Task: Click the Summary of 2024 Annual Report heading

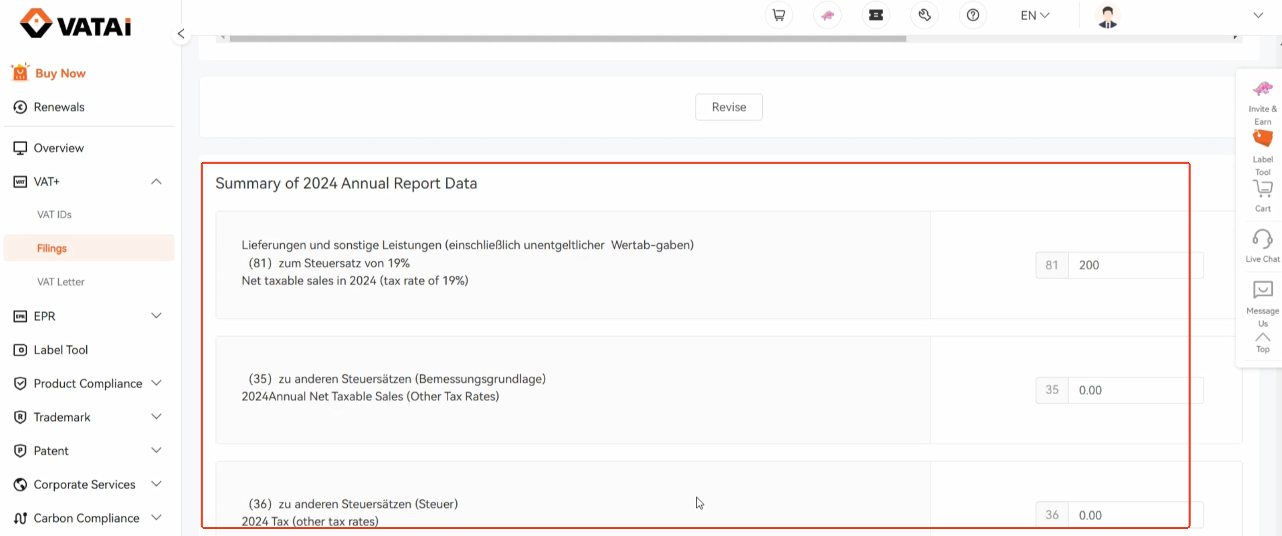Action: pyautogui.click(x=346, y=183)
